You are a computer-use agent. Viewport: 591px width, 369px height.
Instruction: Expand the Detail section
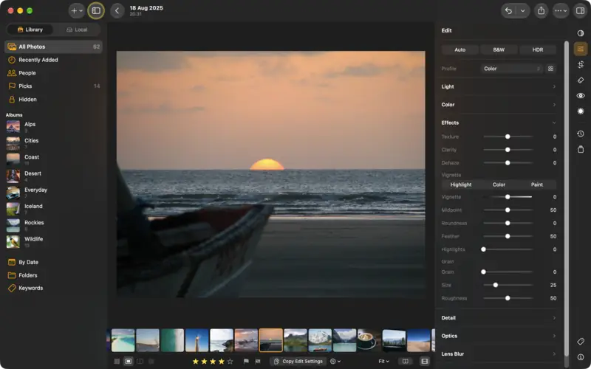[x=499, y=318]
